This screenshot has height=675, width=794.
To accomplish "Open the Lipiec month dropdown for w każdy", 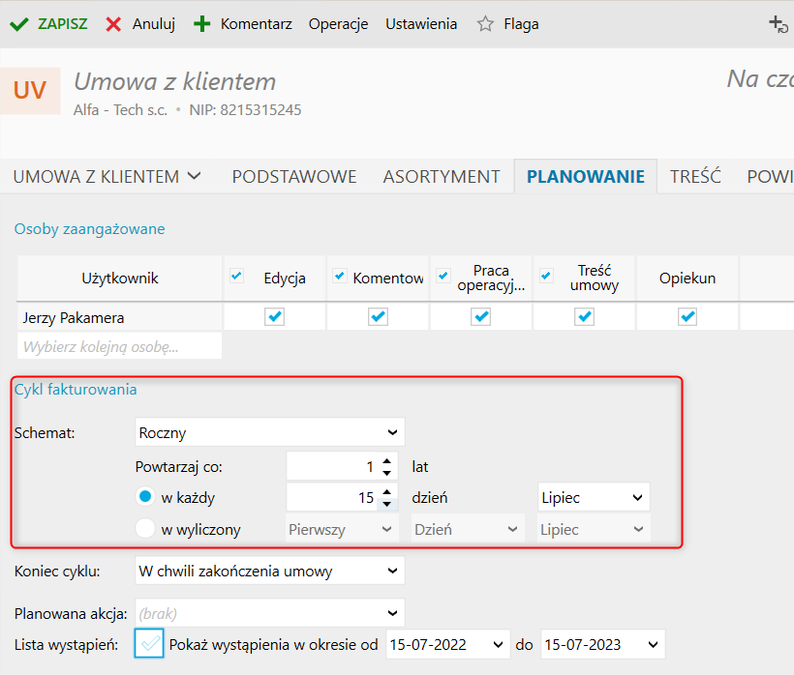I will point(594,497).
